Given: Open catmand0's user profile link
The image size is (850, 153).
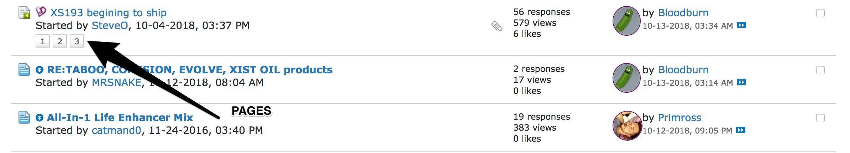Looking at the screenshot, I should click(116, 130).
